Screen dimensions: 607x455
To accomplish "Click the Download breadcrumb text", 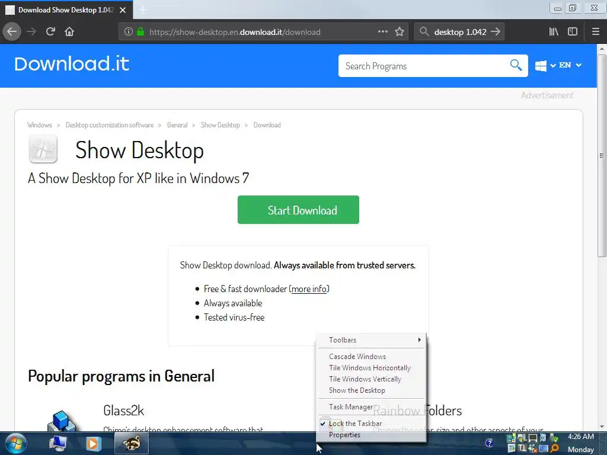I will coord(267,125).
